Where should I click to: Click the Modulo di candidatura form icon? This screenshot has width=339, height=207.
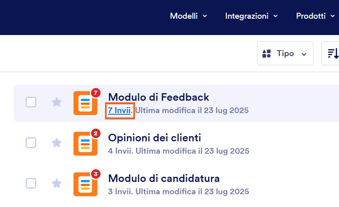[x=85, y=184]
